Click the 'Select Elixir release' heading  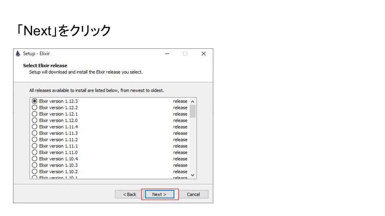[45, 65]
